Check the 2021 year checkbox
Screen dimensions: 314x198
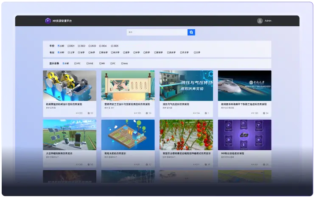[x=67, y=46]
